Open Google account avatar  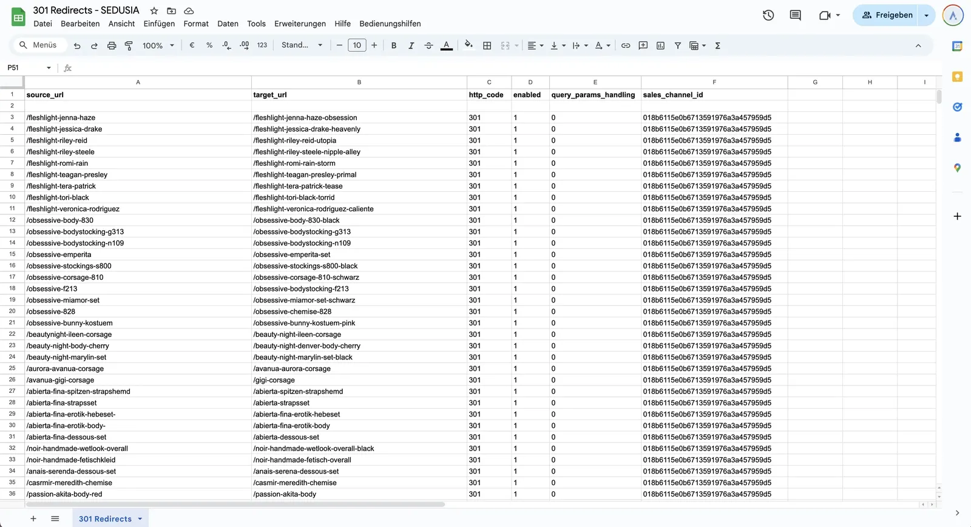(x=953, y=15)
